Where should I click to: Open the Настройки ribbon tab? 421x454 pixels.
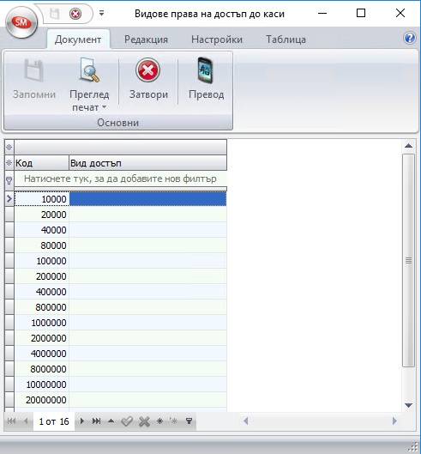coord(217,39)
